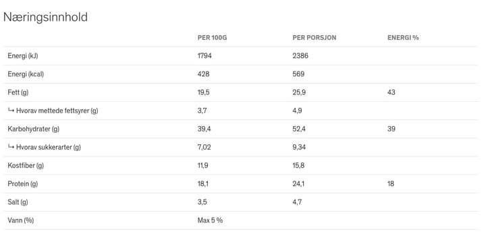Click the 1794 kJ per 100g value
Screen dimensions: 486x248
[205, 56]
